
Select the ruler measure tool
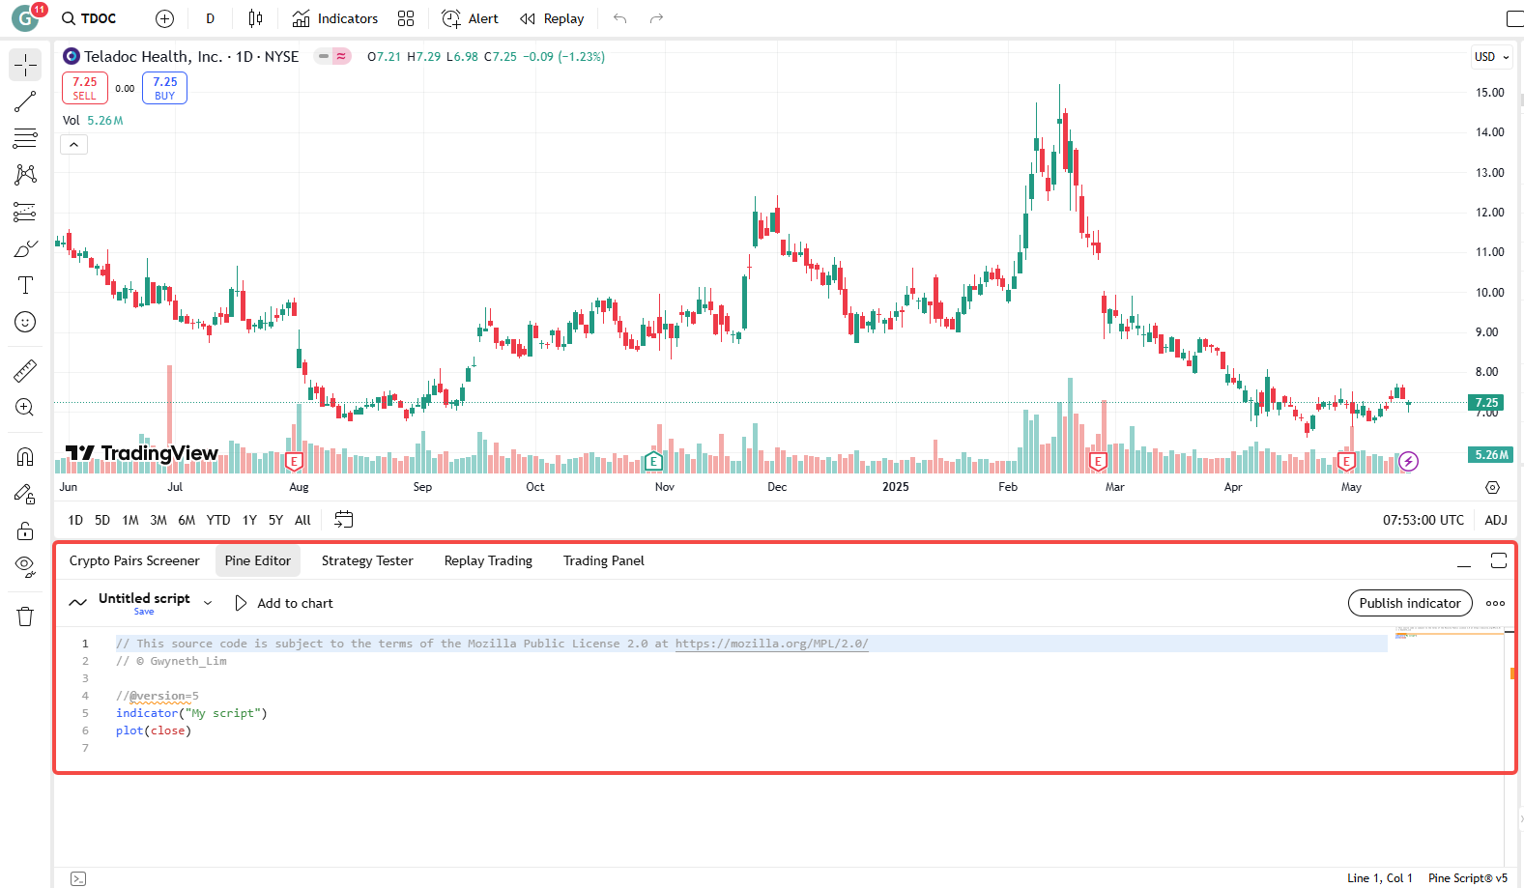(25, 370)
